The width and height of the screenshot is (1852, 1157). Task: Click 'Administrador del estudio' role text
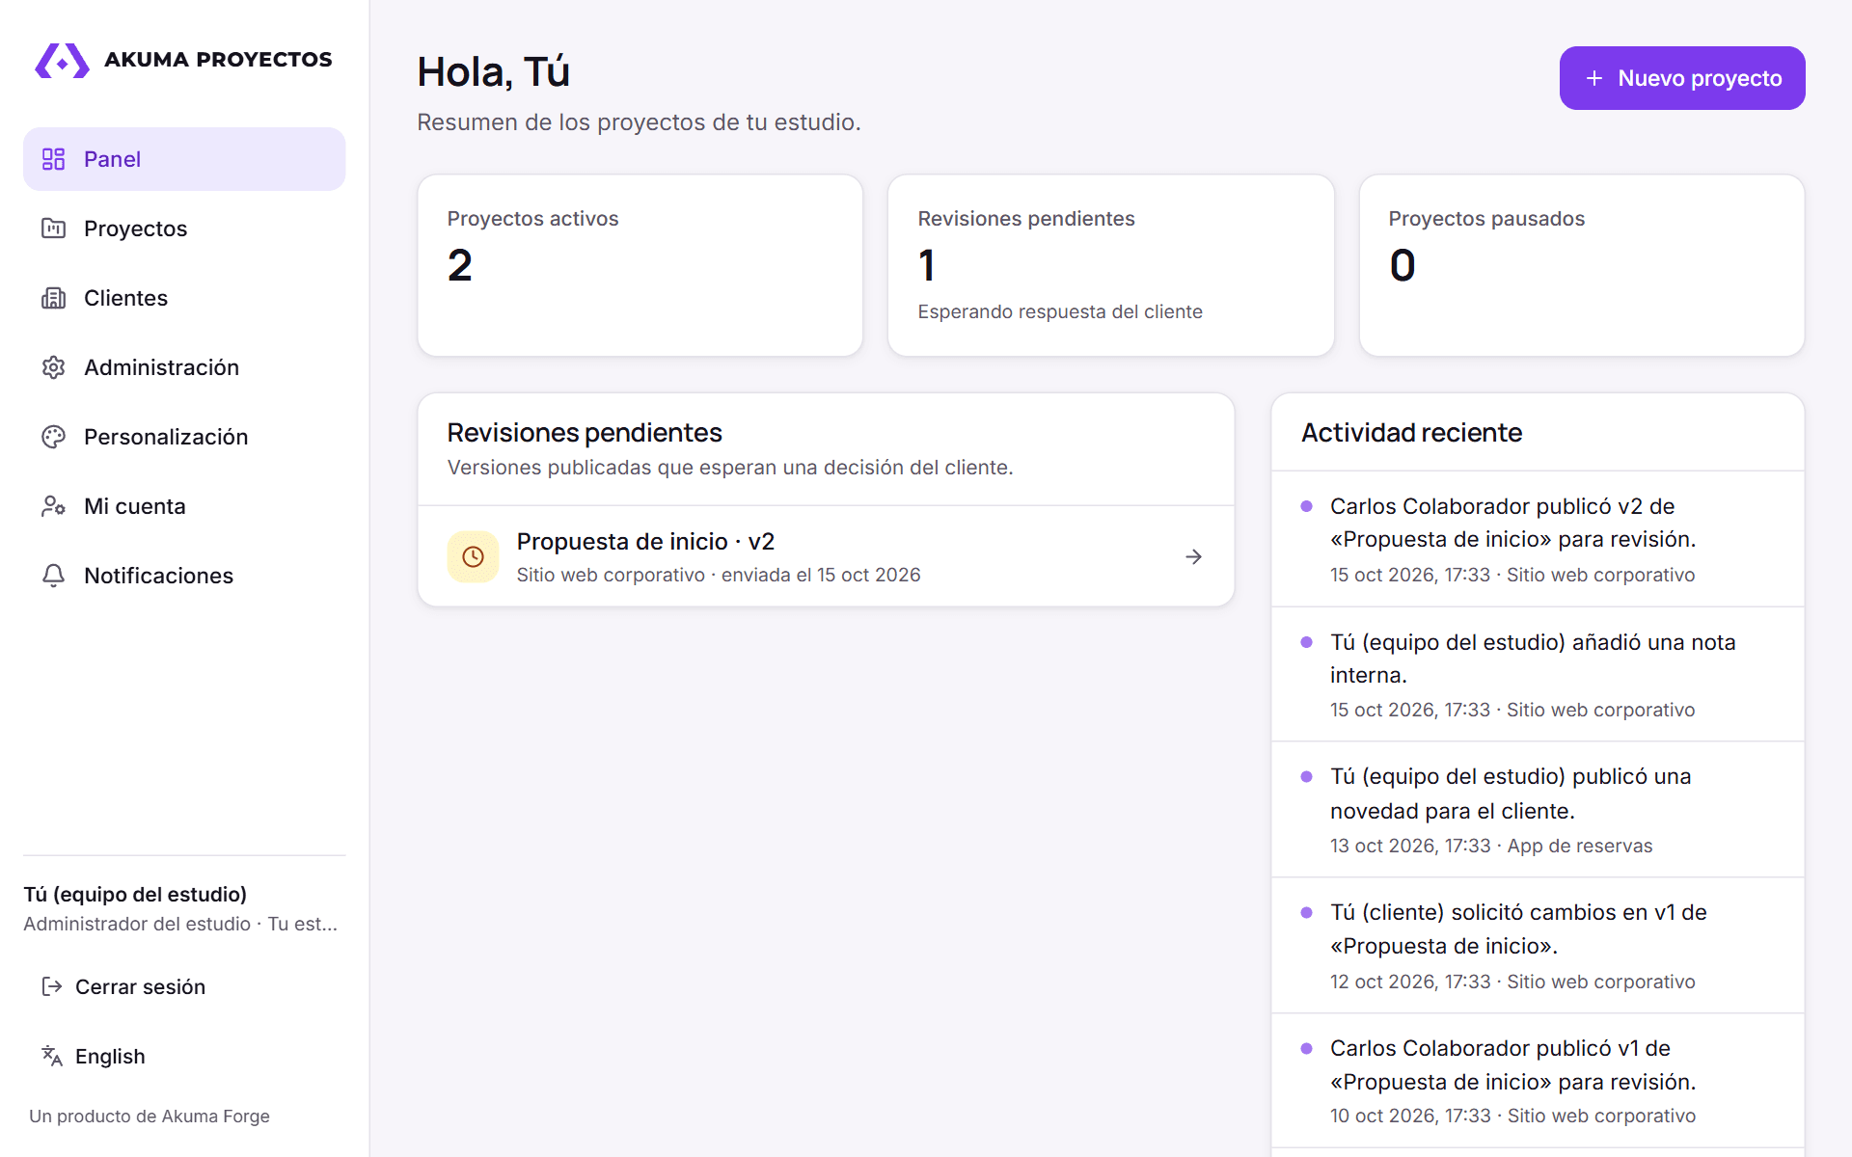pos(137,924)
